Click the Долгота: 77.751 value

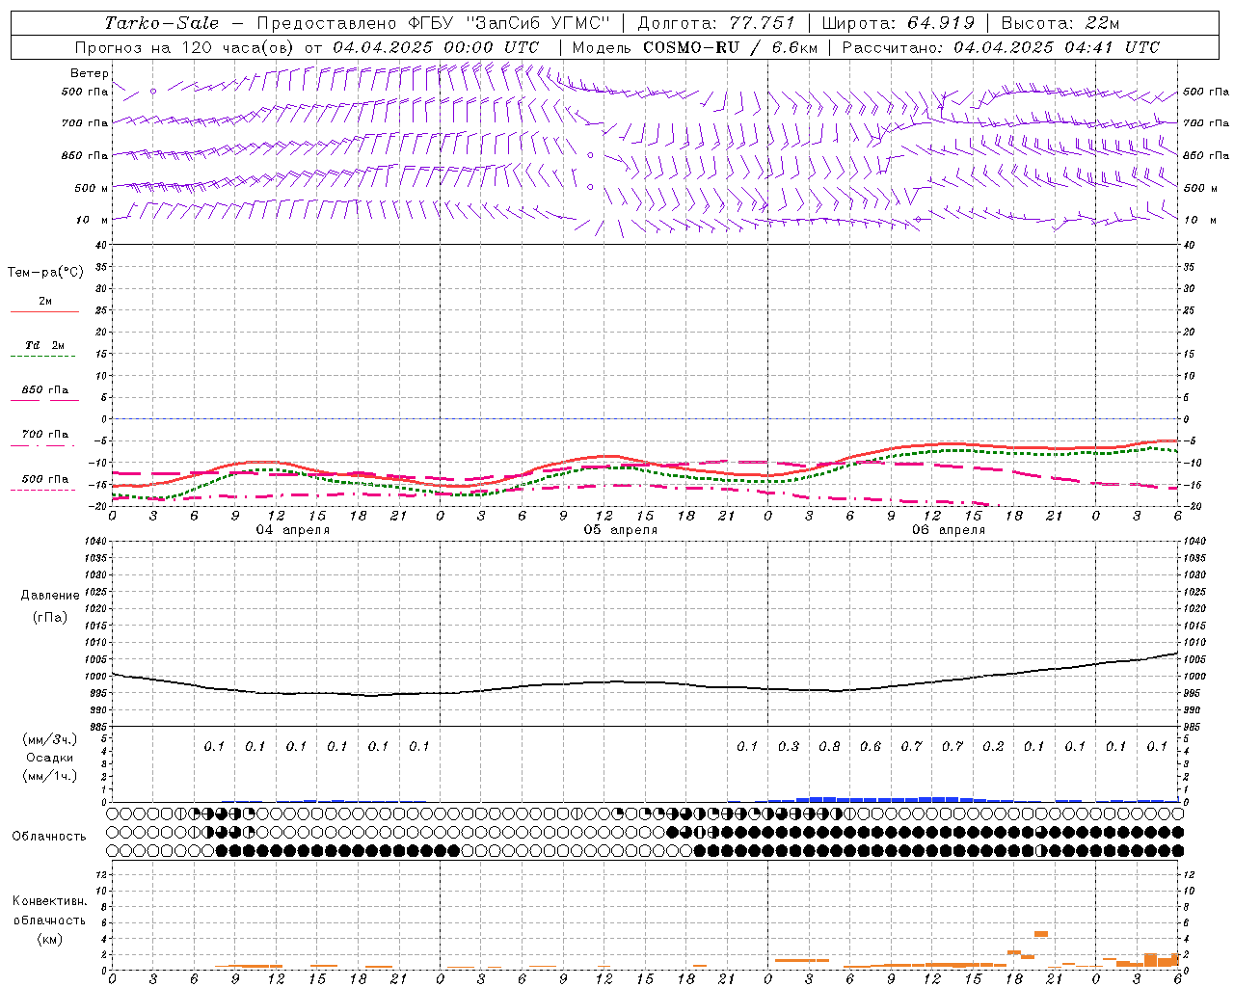point(716,23)
